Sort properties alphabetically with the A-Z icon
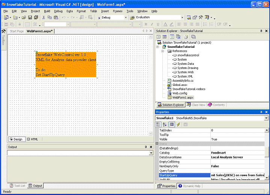 point(164,124)
